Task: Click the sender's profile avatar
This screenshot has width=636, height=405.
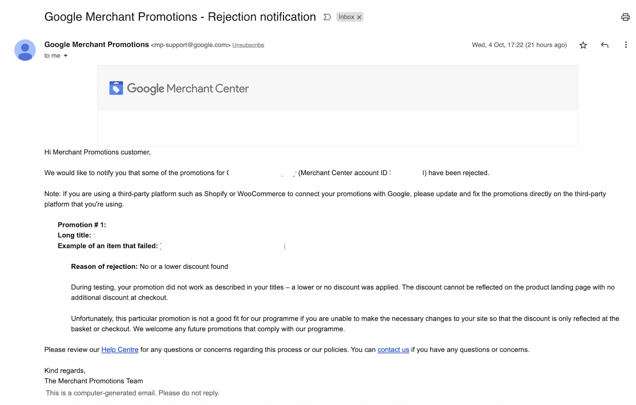Action: pos(25,50)
